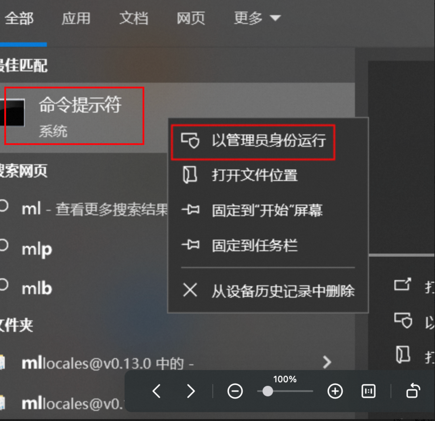Click the 1:1 actual size icon
The height and width of the screenshot is (421, 435).
coord(368,391)
